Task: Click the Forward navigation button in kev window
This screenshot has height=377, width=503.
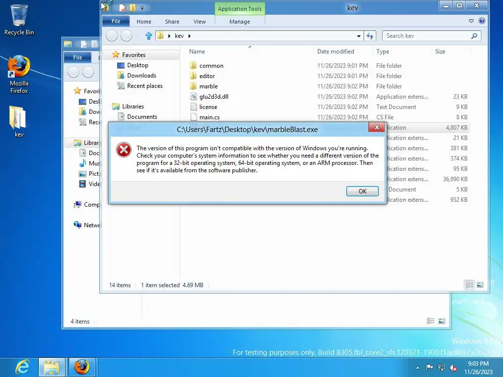Action: tap(126, 35)
